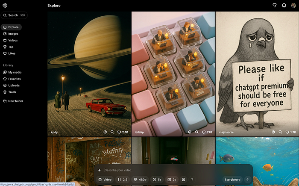Click the remix icon on kpdy's image
Image resolution: width=299 pixels, height=186 pixels.
105,132
